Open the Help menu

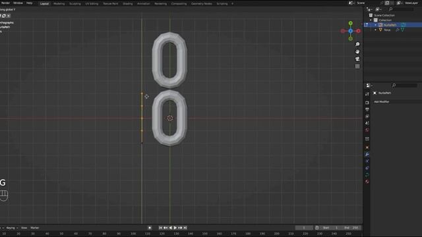[29, 3]
